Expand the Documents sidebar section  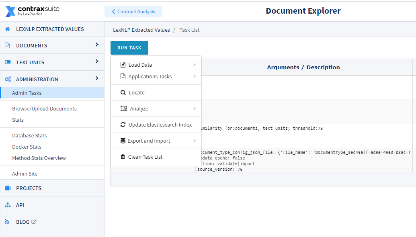click(97, 45)
